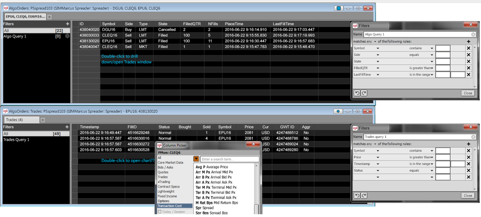The width and height of the screenshot is (481, 217).
Task: Clear the Algo Query 1 name field
Action: 473,35
